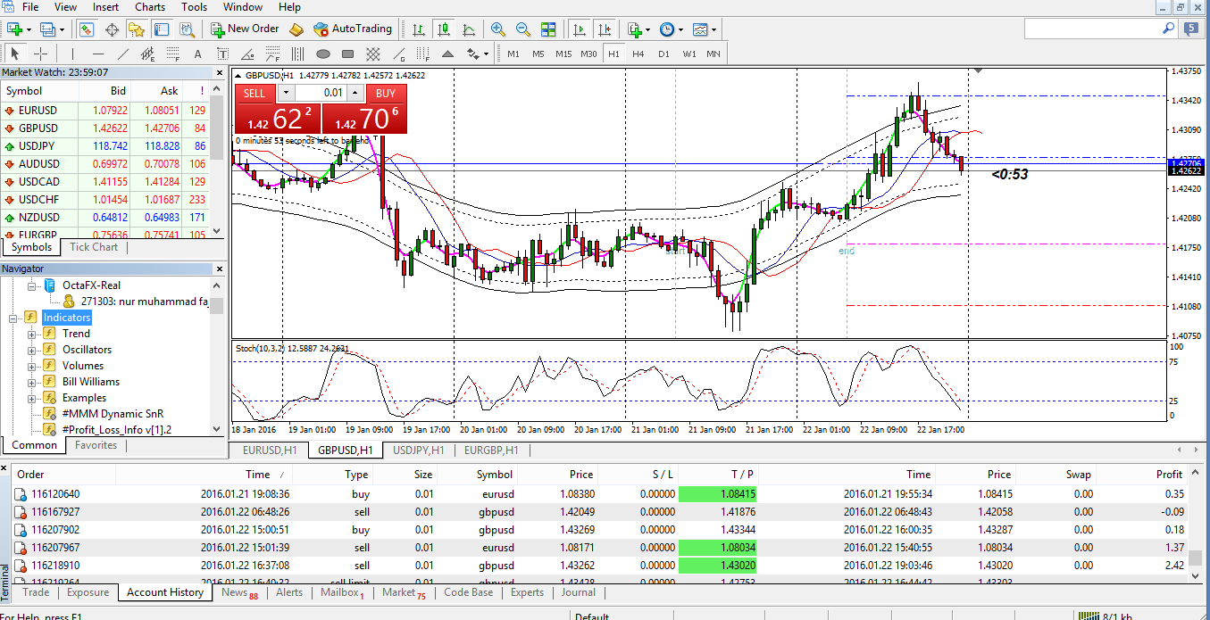Click the Tile Windows icon
This screenshot has width=1210, height=620.
[x=548, y=29]
